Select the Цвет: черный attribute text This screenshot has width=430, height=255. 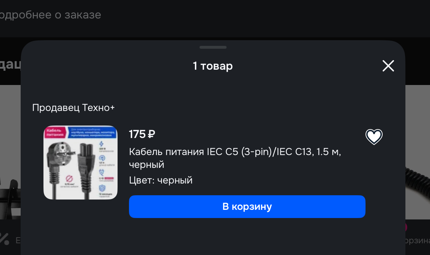[161, 180]
